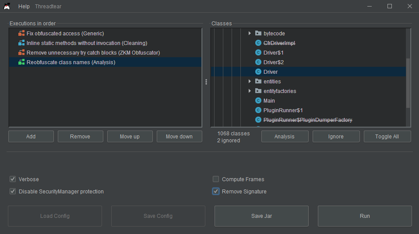This screenshot has width=419, height=234.
Task: Click class icon of PluginRunner$PluginDumperFactory
Action: 258,120
